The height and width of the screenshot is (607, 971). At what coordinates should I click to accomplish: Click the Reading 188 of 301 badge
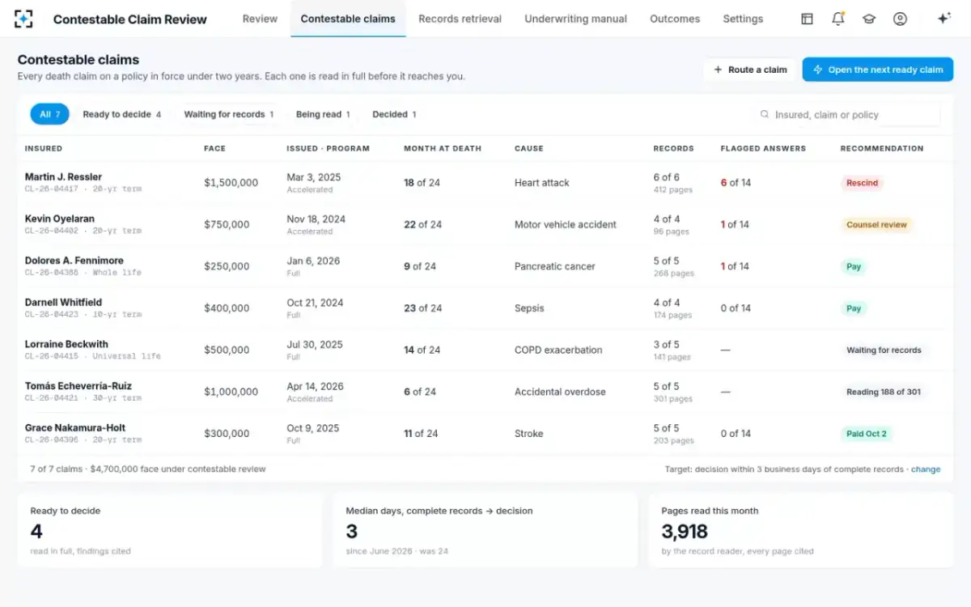(x=884, y=392)
